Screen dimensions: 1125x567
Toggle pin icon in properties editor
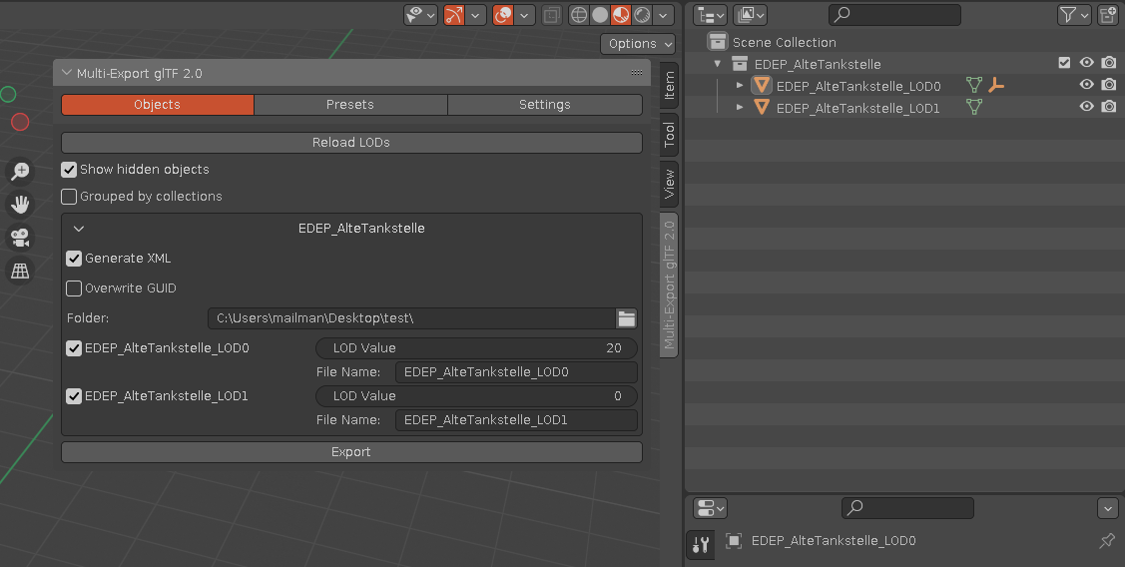point(1107,540)
